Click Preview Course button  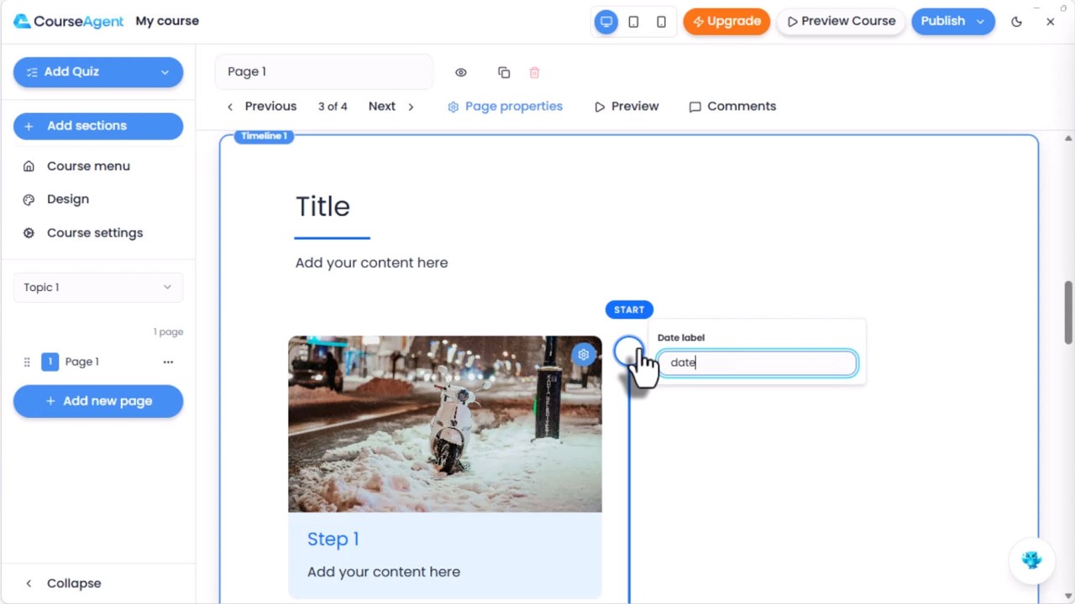click(x=842, y=22)
